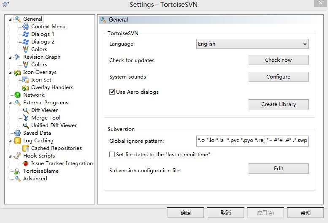The width and height of the screenshot is (328, 223).
Task: Confirm with the 确定 button
Action: click(186, 213)
